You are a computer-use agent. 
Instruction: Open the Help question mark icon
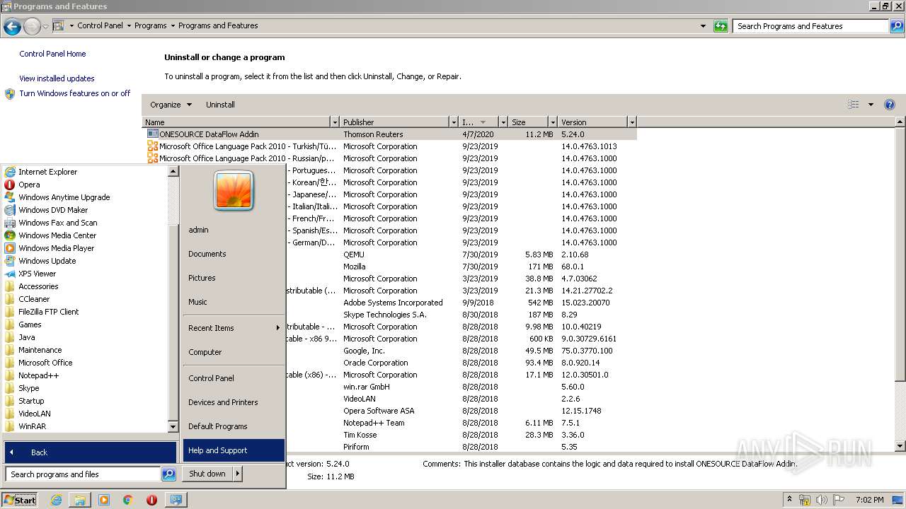[x=890, y=105]
